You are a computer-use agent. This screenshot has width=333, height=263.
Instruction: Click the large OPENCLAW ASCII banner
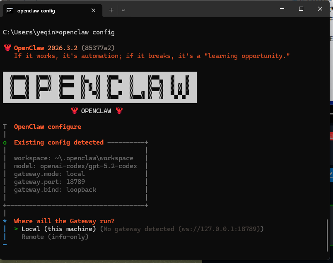coord(100,87)
